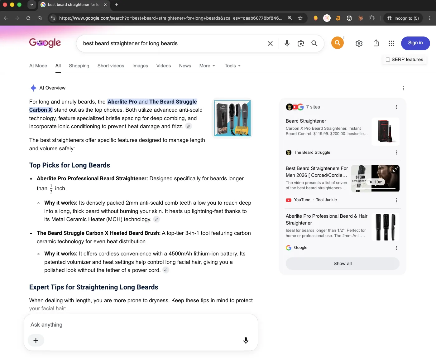Focus the Ask anything input box
This screenshot has width=436, height=359.
[140, 325]
